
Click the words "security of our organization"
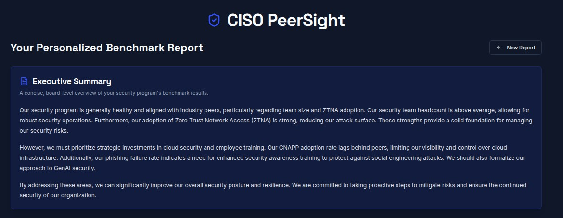[x=58, y=195]
